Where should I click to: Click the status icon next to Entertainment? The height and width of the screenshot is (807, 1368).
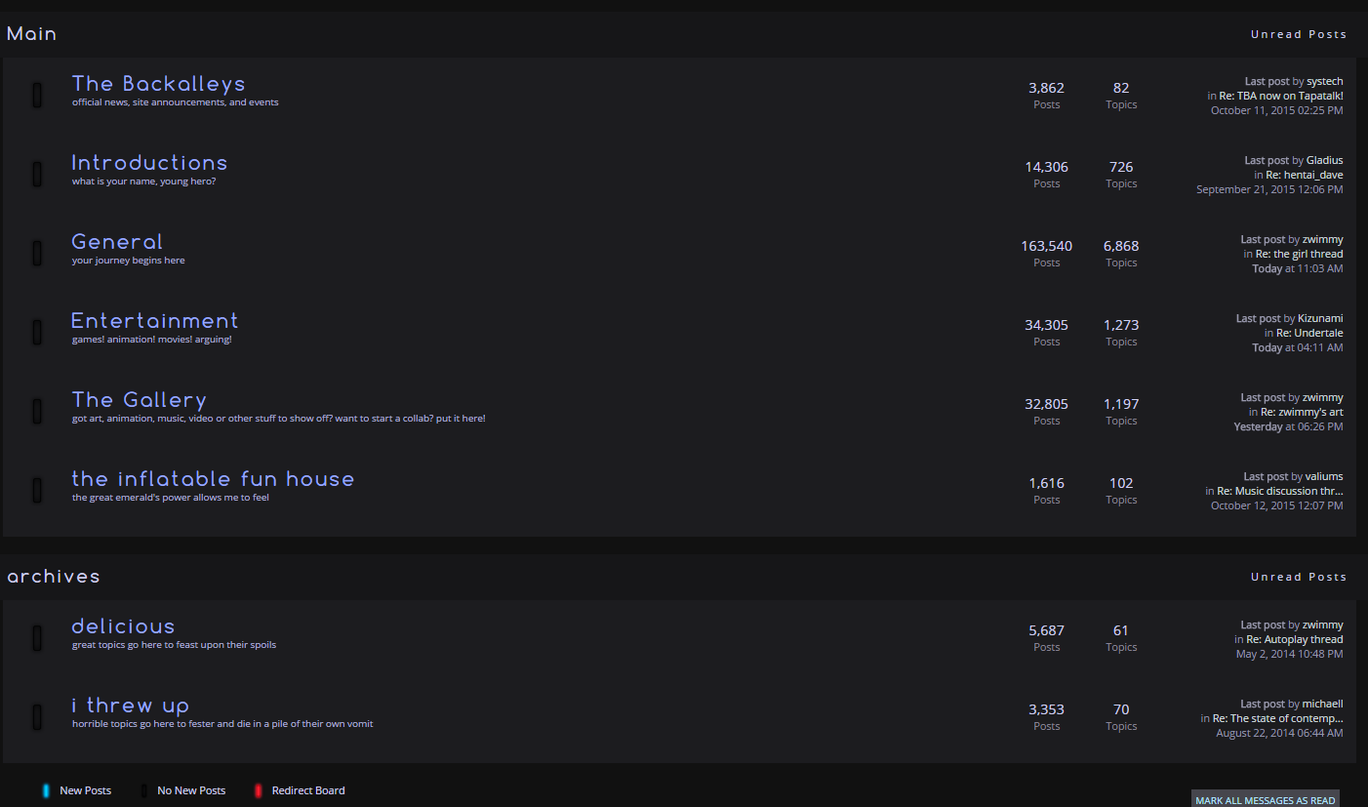pyautogui.click(x=37, y=332)
